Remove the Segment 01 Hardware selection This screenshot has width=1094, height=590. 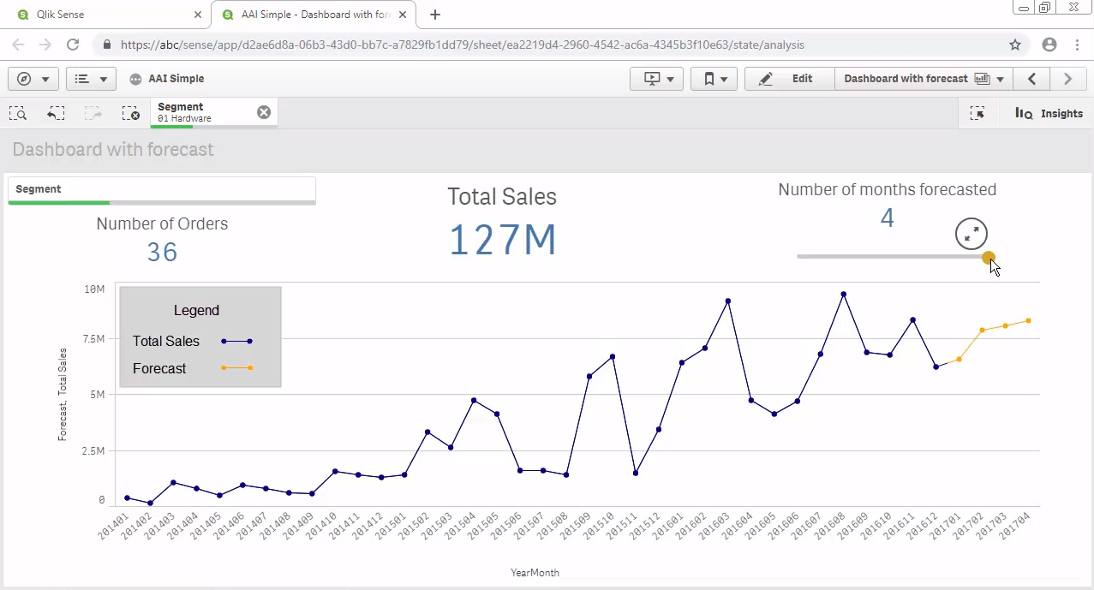point(264,112)
